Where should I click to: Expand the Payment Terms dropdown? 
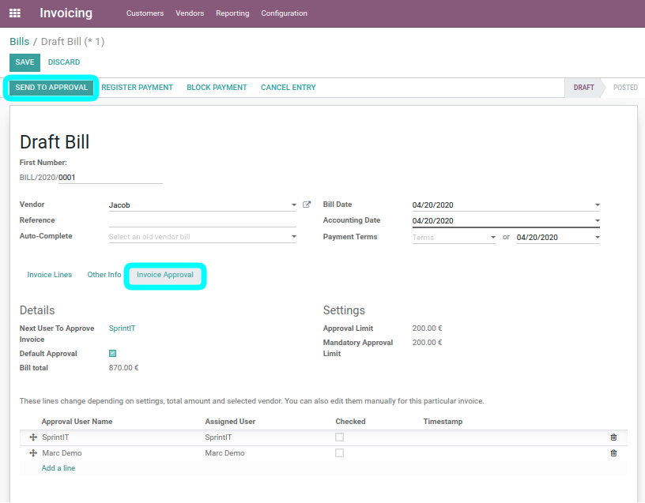pyautogui.click(x=493, y=238)
